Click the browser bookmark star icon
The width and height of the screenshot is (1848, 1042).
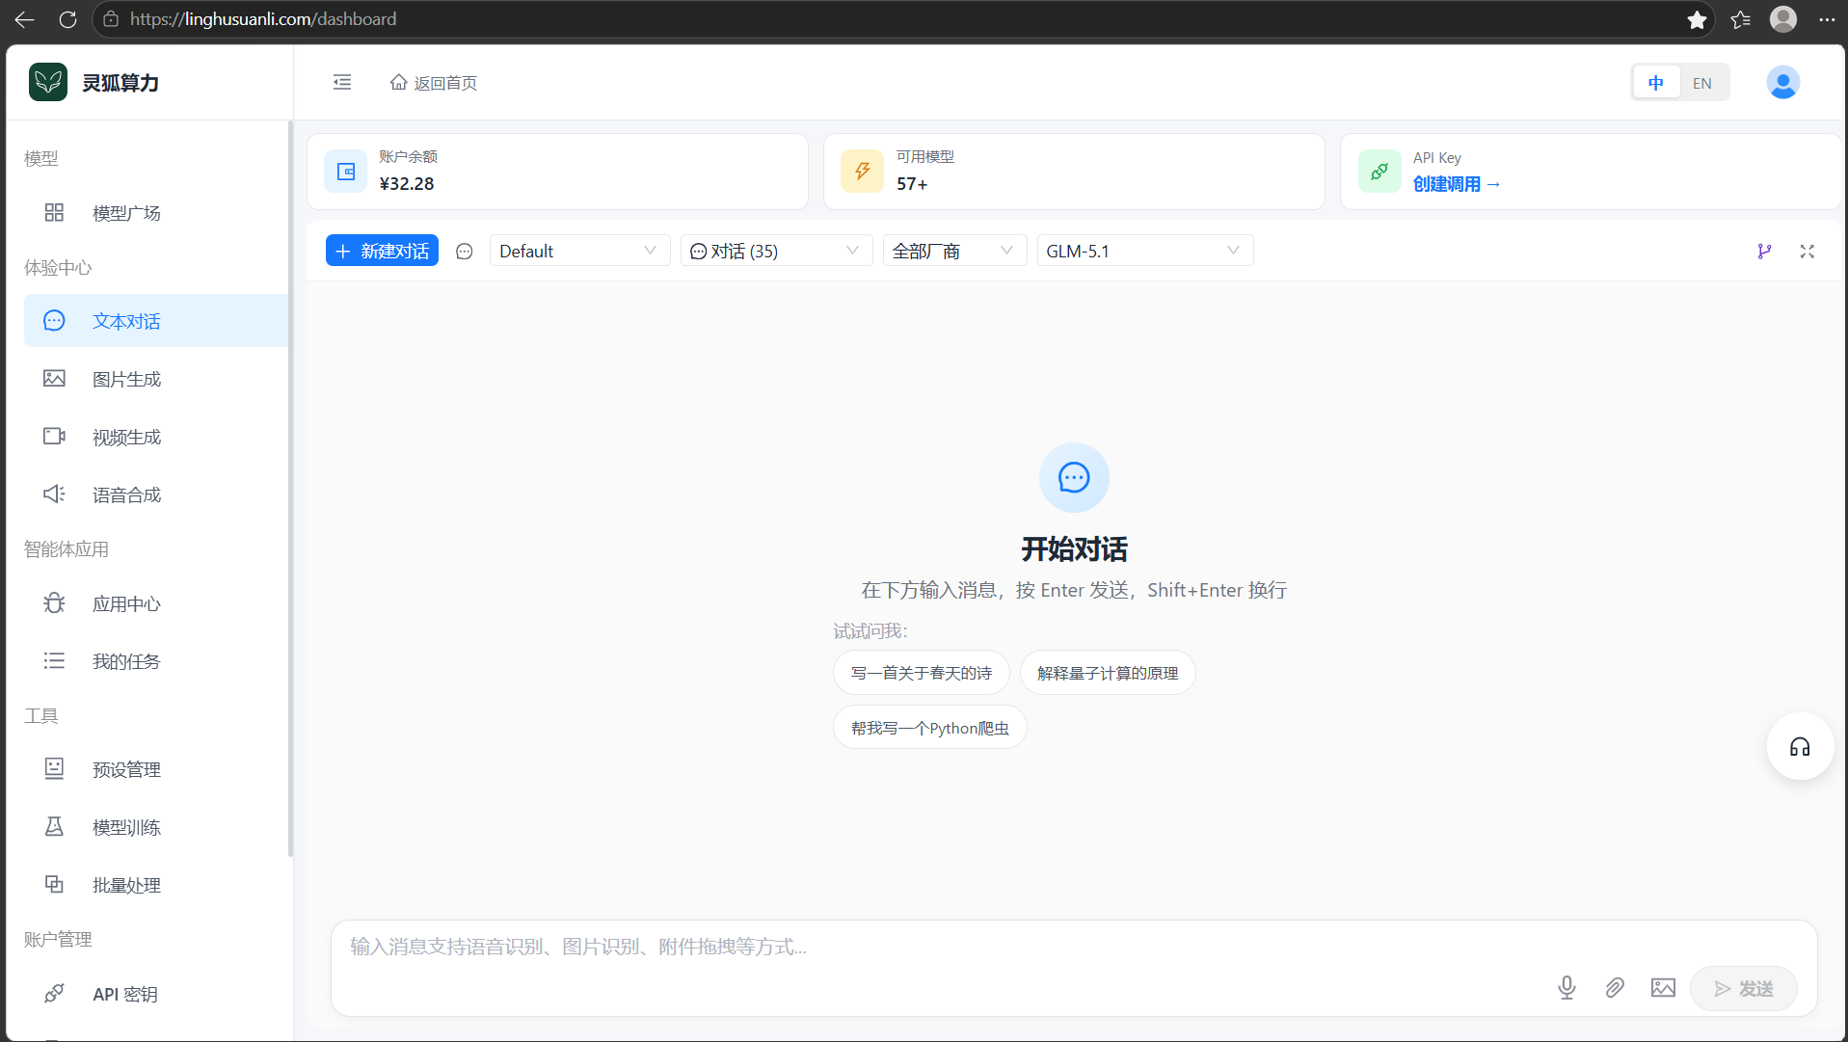click(x=1698, y=19)
